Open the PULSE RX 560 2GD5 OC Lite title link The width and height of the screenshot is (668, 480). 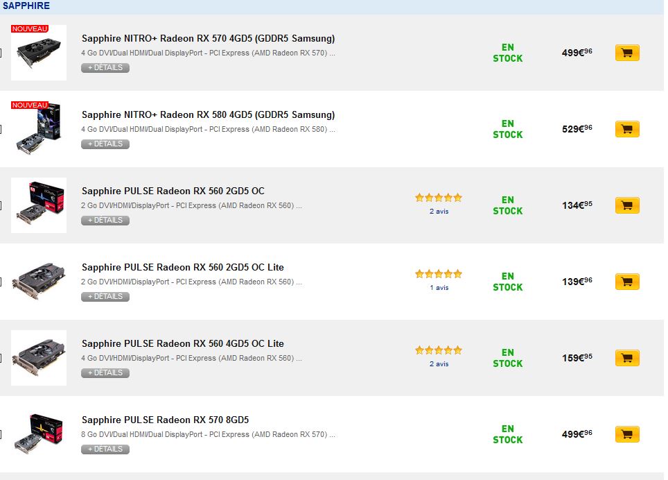183,267
